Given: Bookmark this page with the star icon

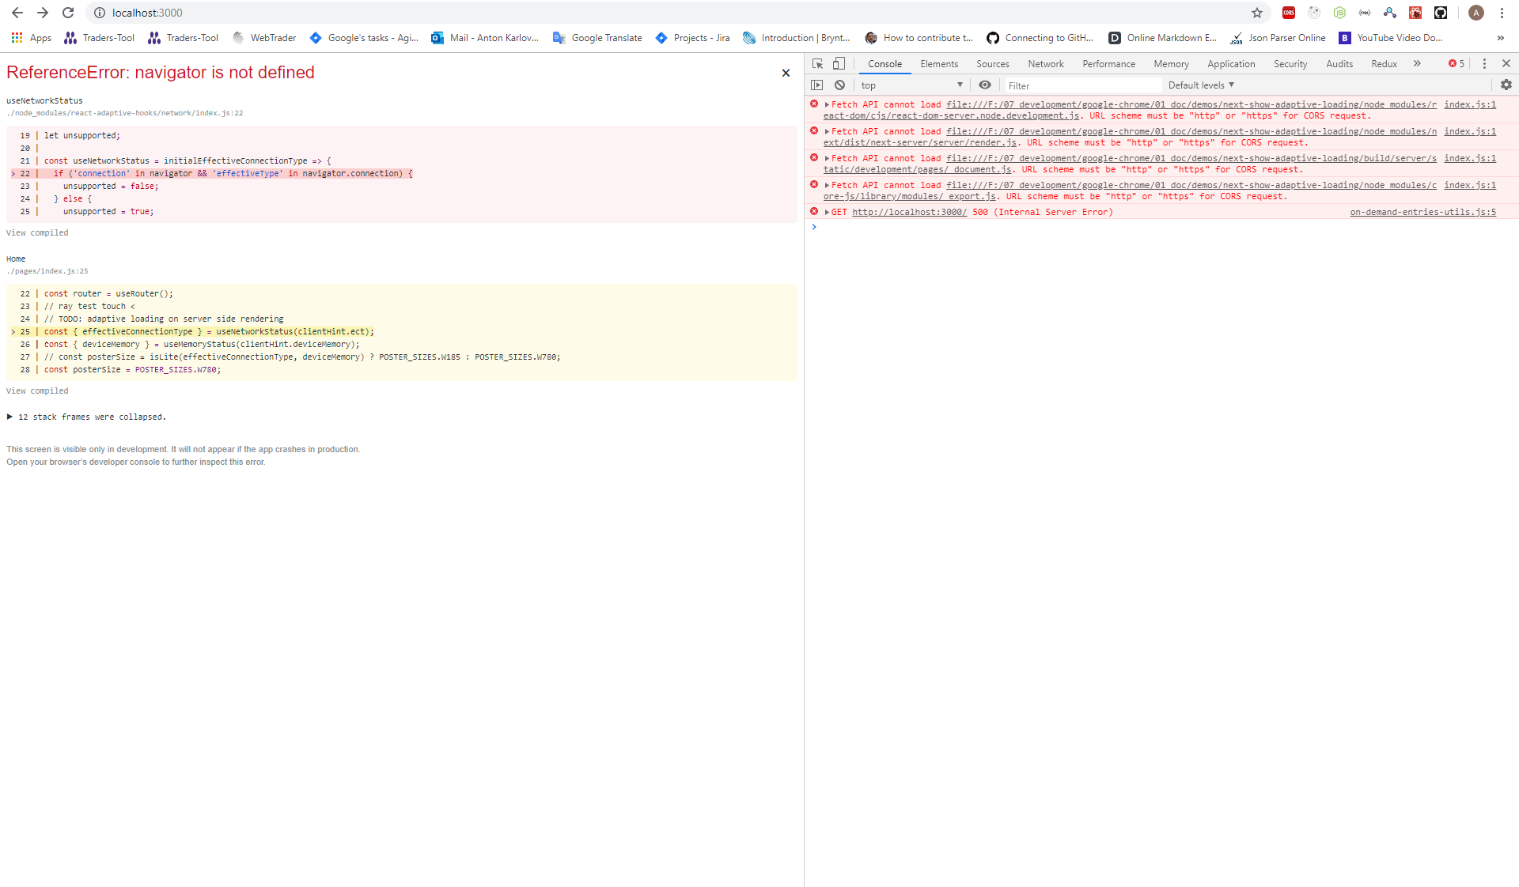Looking at the screenshot, I should (x=1256, y=13).
